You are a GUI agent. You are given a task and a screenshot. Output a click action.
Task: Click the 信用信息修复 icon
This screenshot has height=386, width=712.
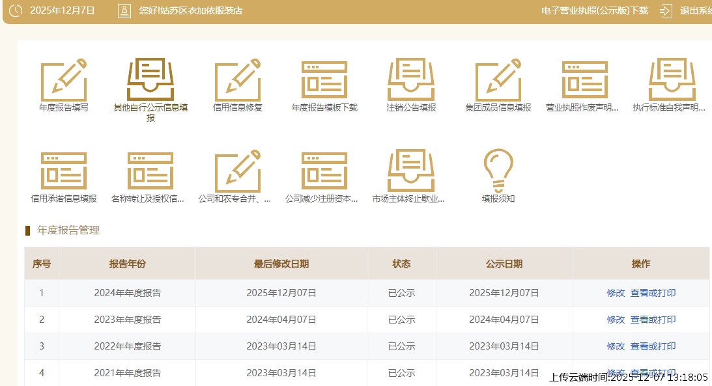coord(238,81)
